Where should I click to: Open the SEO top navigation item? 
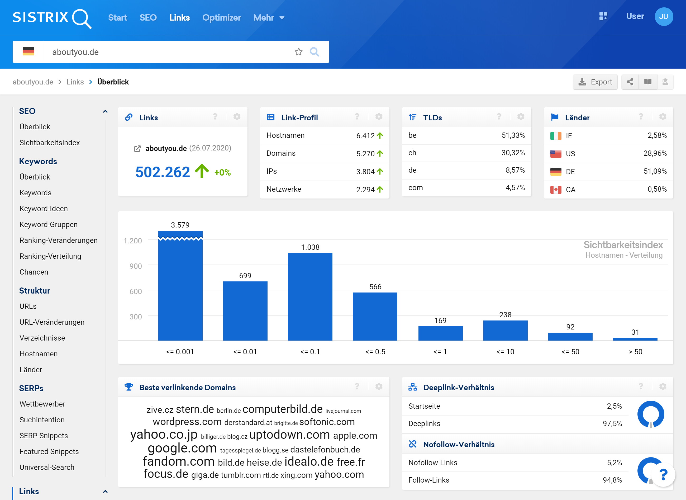(x=148, y=17)
